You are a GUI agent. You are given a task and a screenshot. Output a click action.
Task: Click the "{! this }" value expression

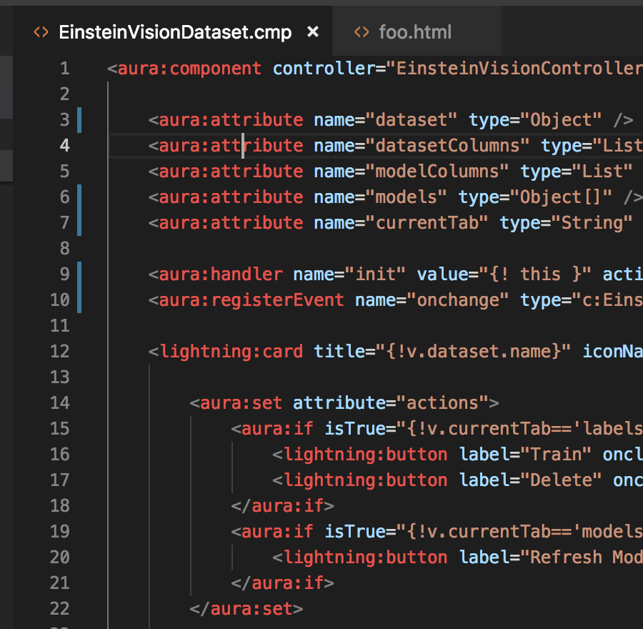click(535, 274)
